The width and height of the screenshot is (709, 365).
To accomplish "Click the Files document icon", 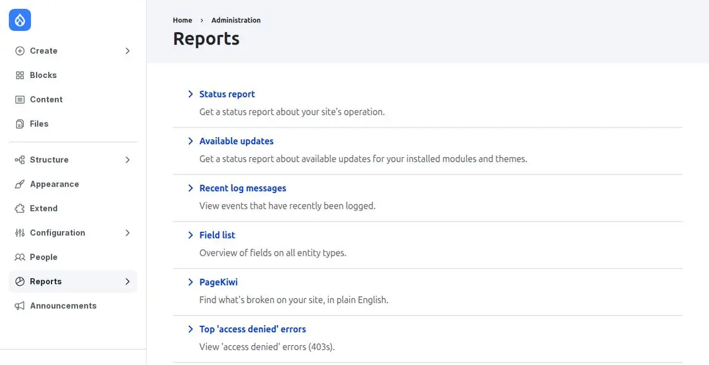I will tap(20, 124).
